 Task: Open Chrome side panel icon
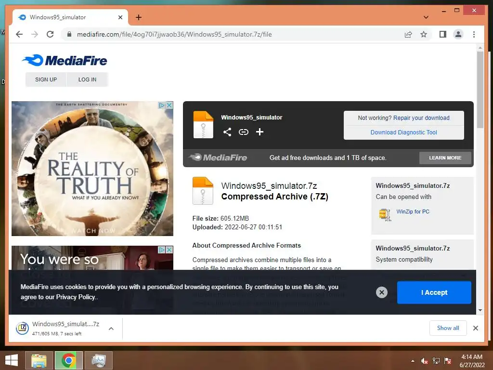[443, 34]
